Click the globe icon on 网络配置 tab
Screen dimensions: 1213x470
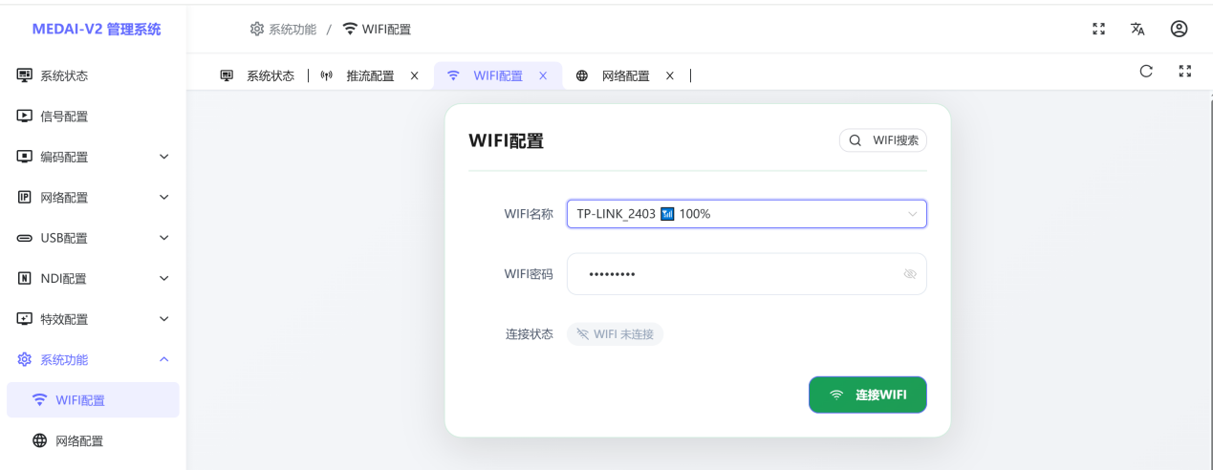[x=582, y=75]
